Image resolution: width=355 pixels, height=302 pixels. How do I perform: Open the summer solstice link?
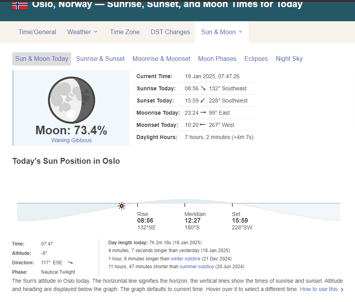pos(197,267)
